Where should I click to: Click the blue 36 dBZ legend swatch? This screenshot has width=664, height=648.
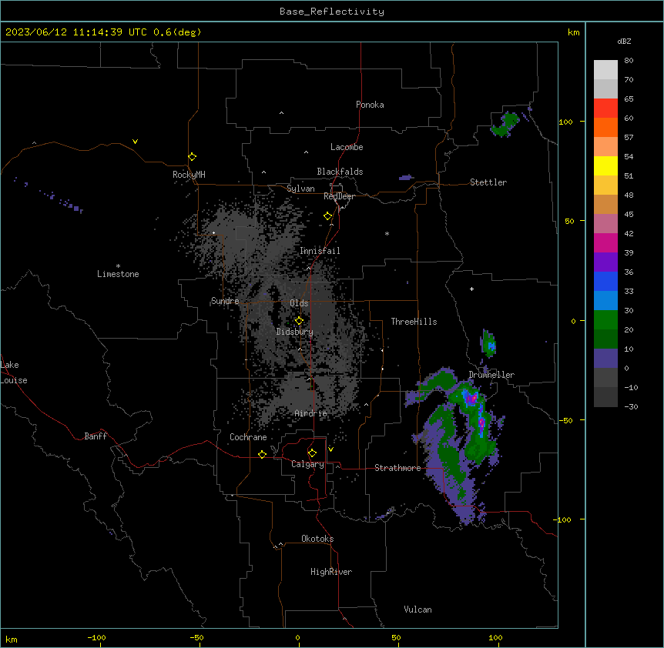point(605,281)
